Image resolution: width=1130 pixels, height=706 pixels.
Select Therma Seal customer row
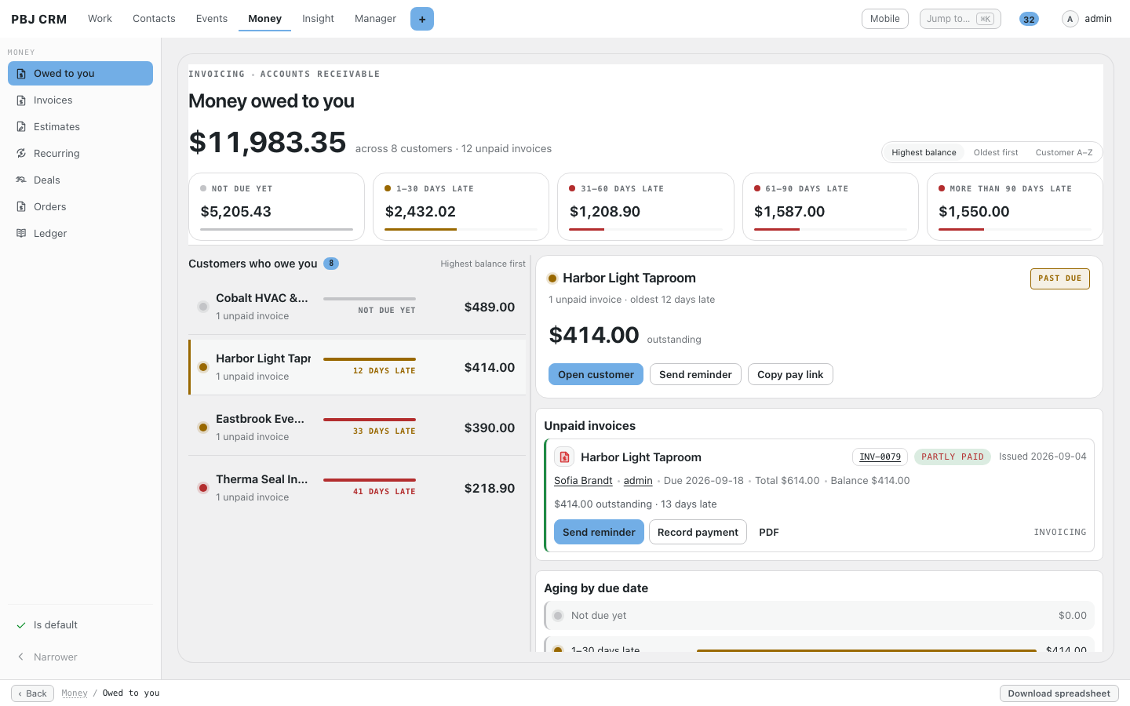[357, 488]
